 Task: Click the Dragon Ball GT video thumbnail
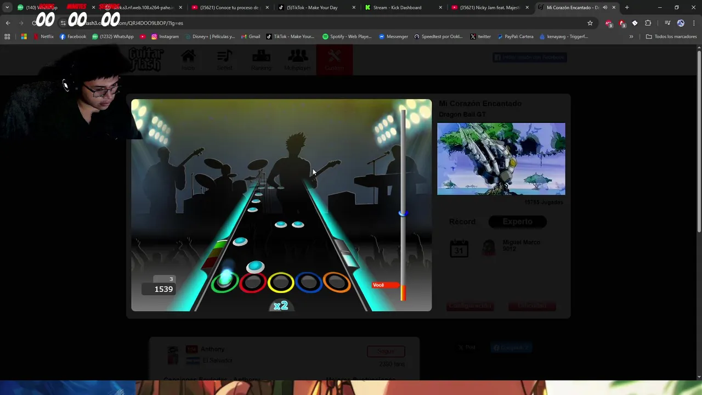(501, 159)
